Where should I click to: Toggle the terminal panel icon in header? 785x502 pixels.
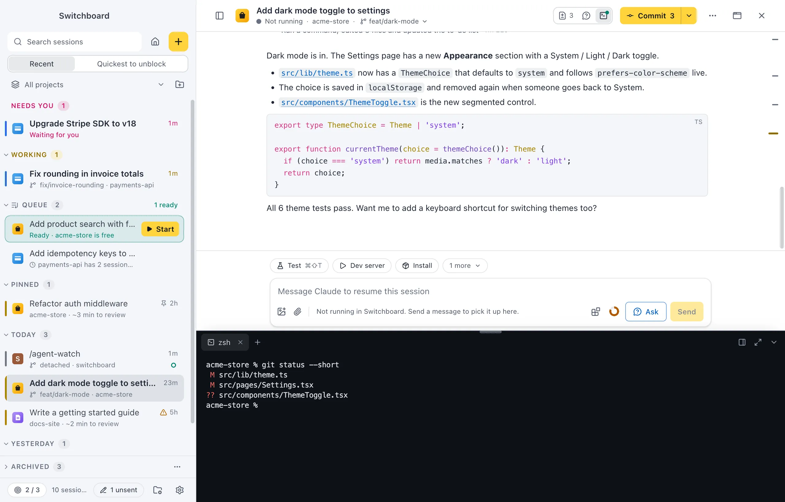click(603, 16)
